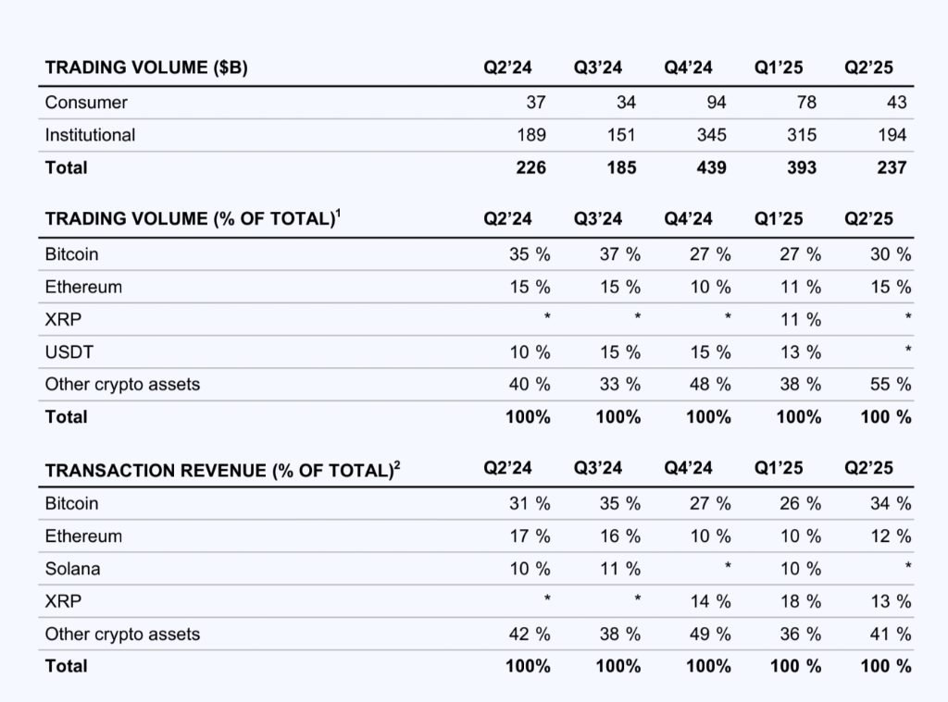
Task: Open footnote 2 superscript on transaction revenue heading
Action: click(397, 463)
